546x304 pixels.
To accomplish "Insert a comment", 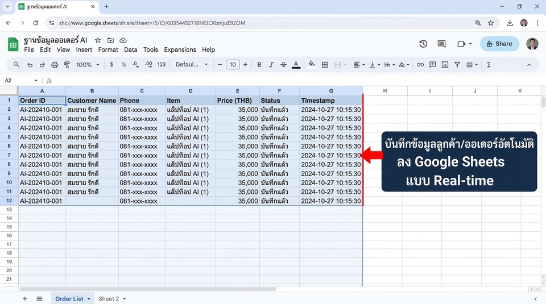I will click(432, 65).
